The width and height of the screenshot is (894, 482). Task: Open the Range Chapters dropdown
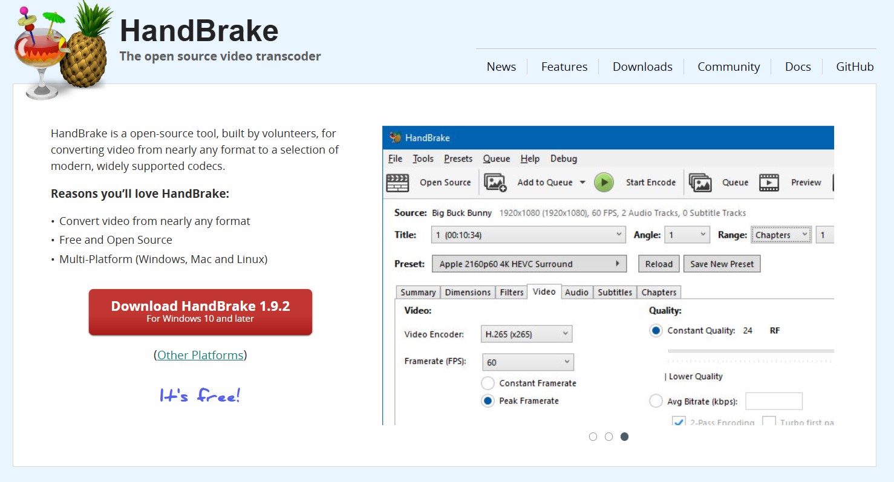[781, 235]
